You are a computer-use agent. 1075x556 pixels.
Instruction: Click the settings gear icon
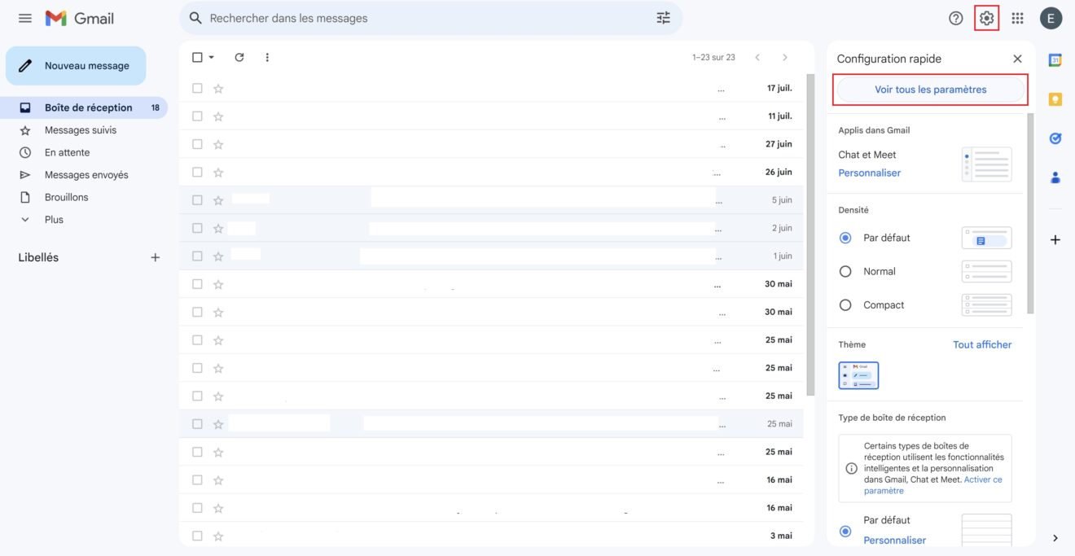(987, 18)
